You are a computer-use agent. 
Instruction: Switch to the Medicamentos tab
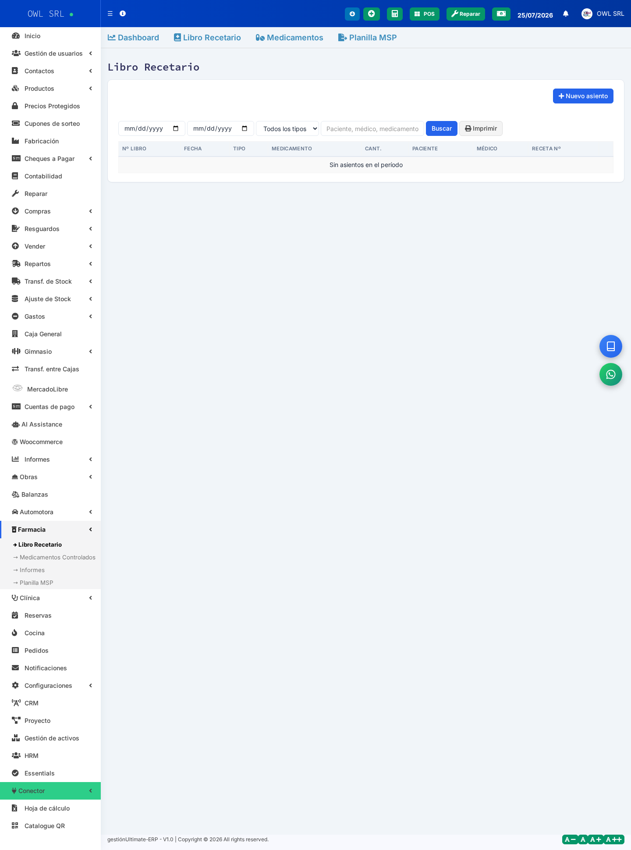click(x=289, y=38)
